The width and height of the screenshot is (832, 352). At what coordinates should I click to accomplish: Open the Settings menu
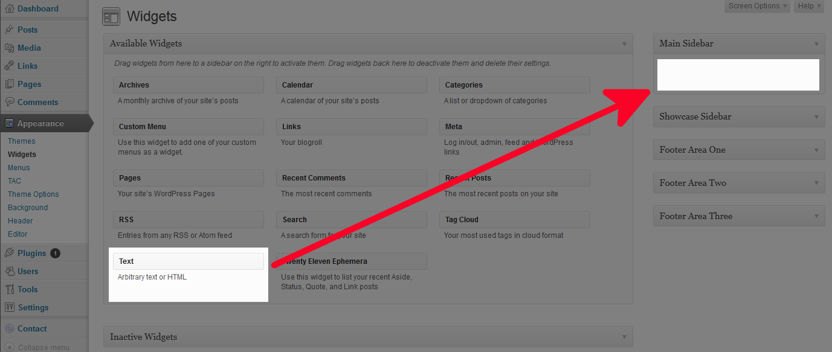tap(33, 307)
